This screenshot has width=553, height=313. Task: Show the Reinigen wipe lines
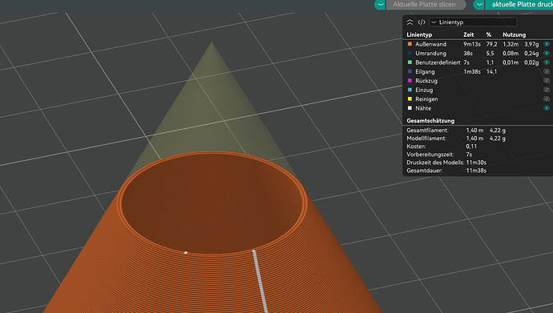(x=547, y=99)
